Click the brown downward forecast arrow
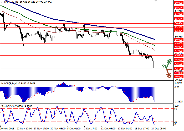The height and width of the screenshot is (131, 184). [168, 73]
